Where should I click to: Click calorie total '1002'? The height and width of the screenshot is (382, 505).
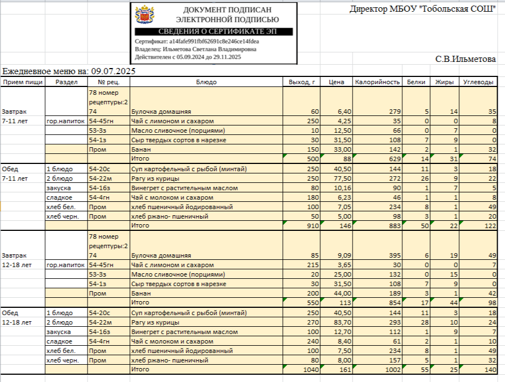[x=377, y=369]
